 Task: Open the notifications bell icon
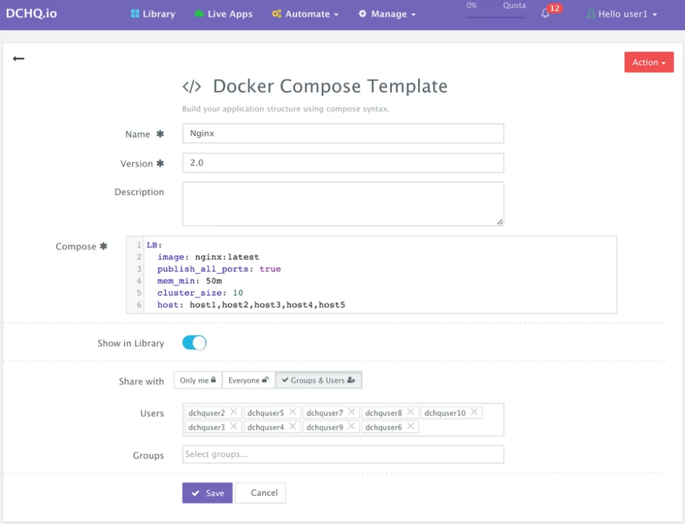pyautogui.click(x=545, y=13)
